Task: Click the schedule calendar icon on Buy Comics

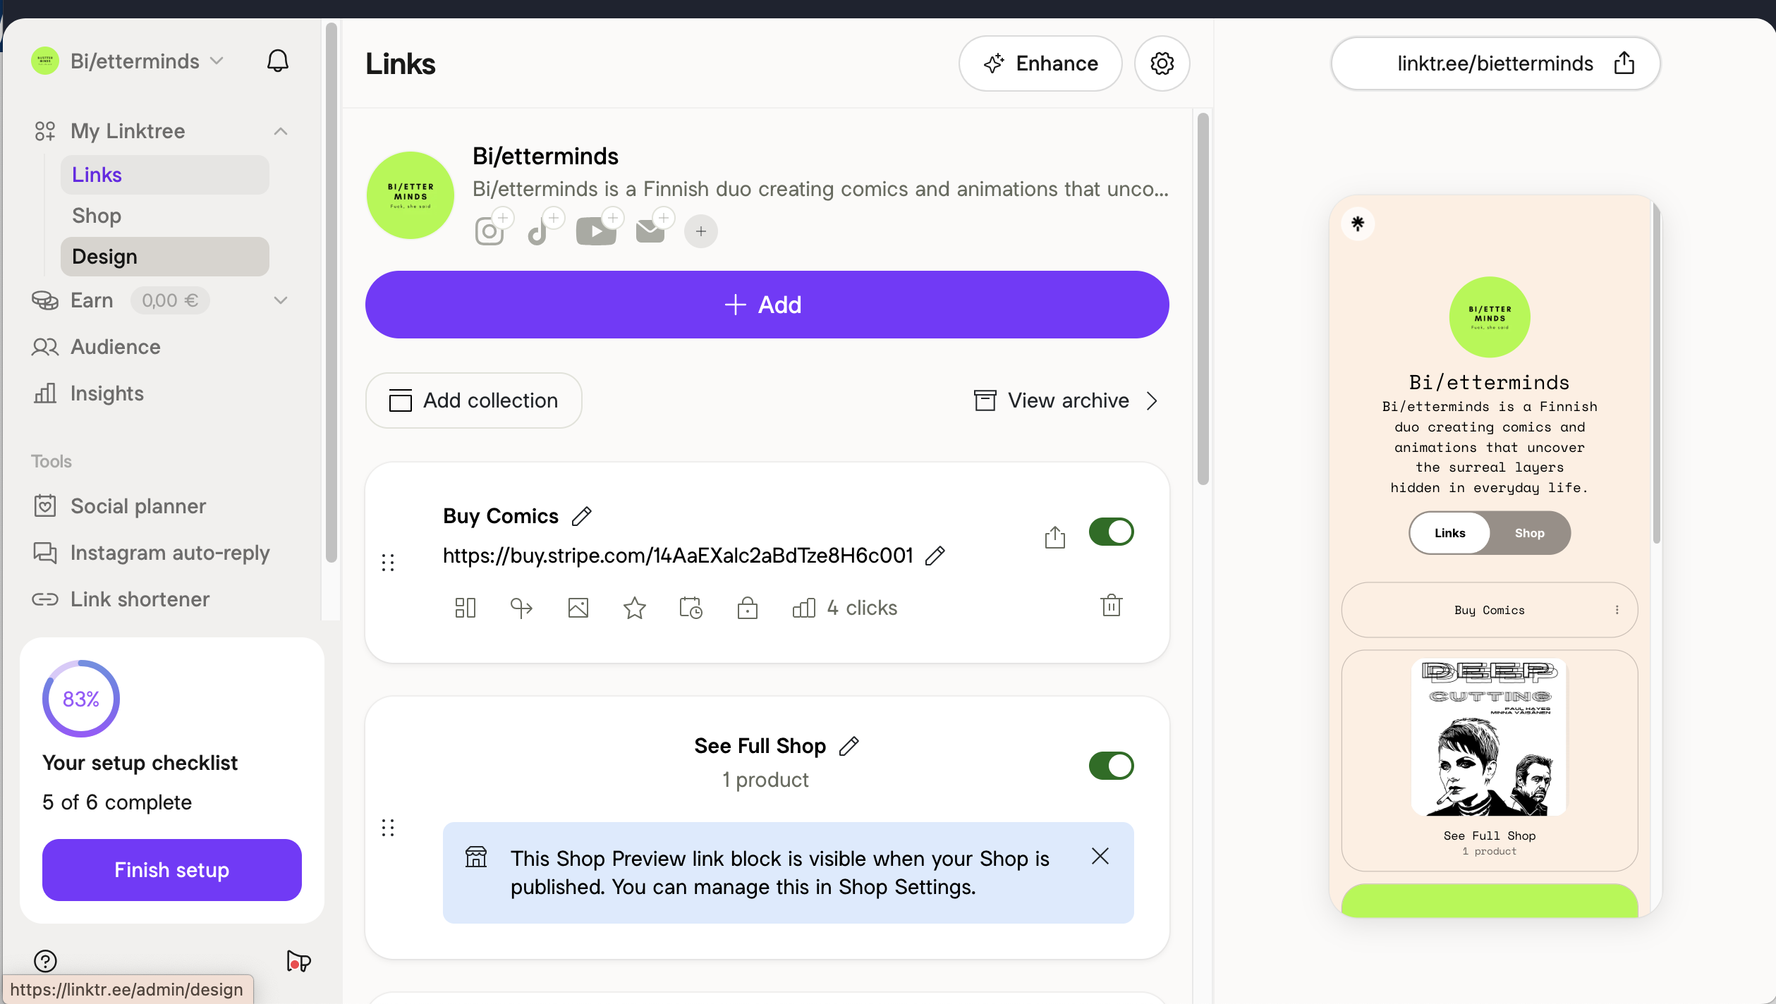Action: tap(691, 608)
